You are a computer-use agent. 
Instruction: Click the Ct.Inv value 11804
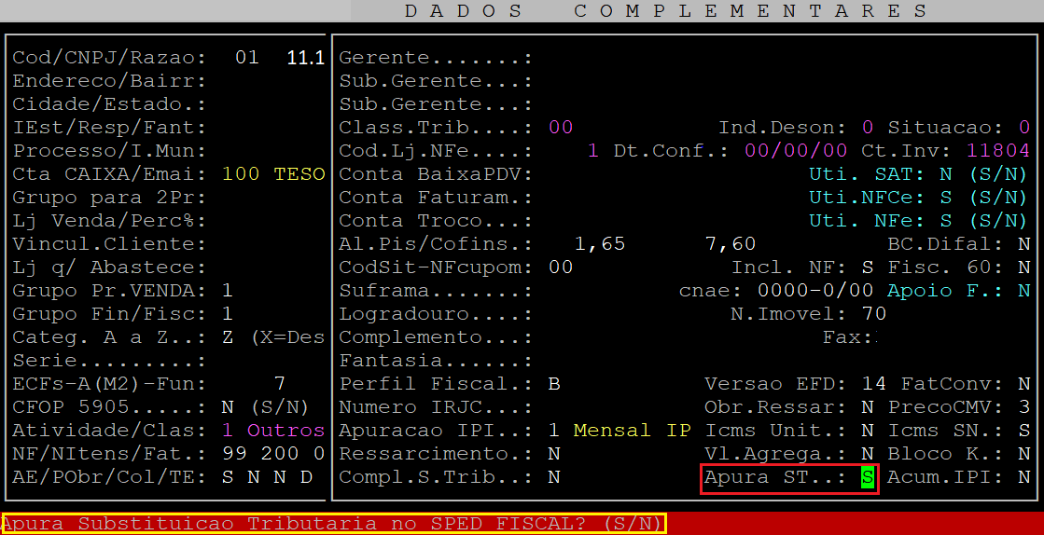coord(997,151)
